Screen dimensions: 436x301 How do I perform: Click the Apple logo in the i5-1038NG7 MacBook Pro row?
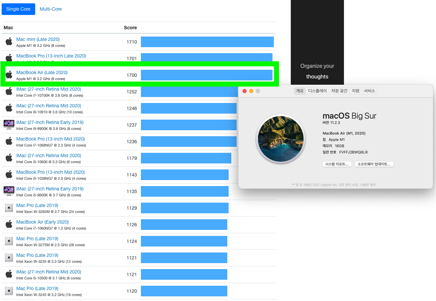click(x=9, y=174)
